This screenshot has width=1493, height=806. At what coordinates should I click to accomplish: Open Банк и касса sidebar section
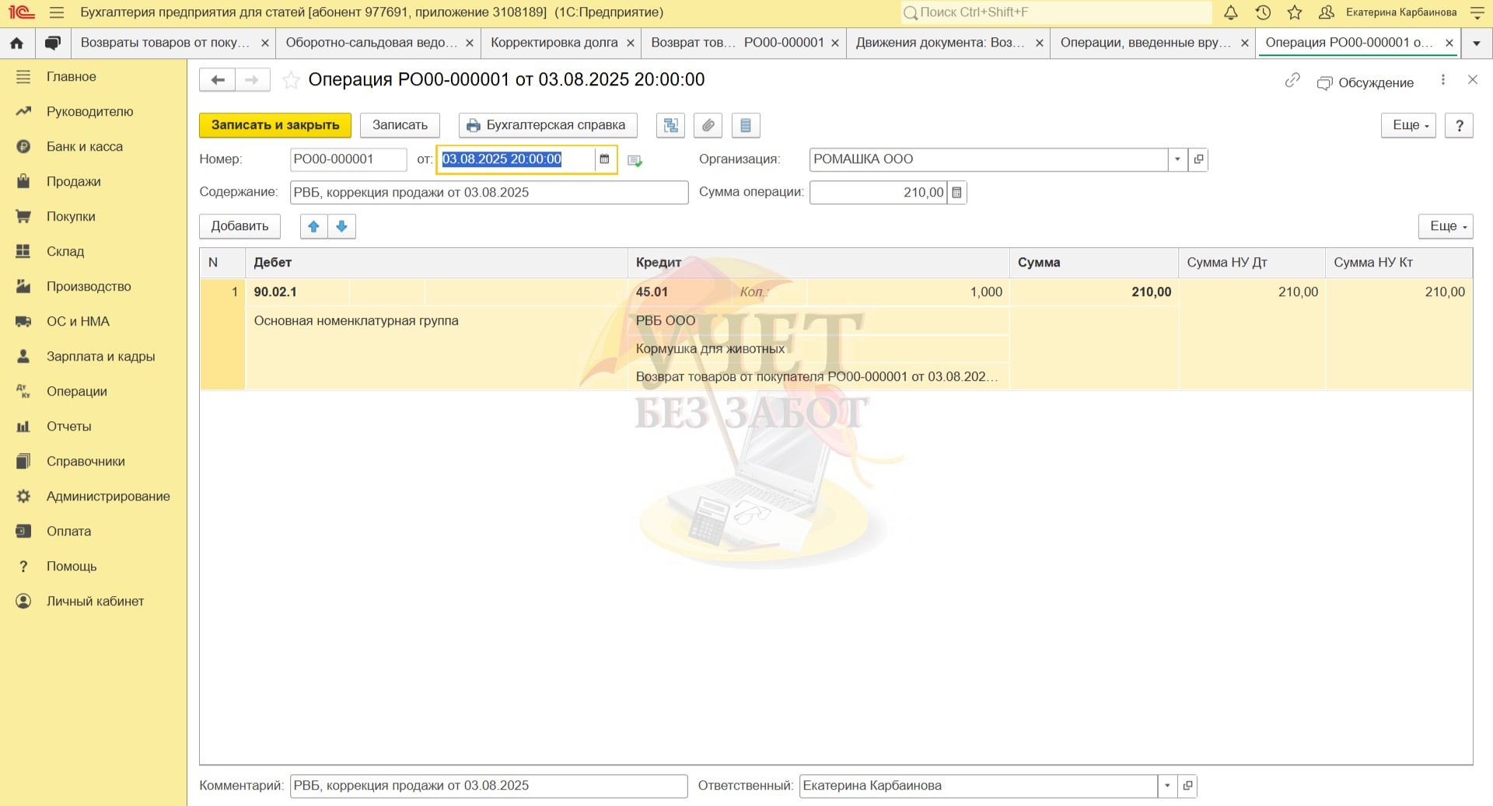pyautogui.click(x=84, y=147)
